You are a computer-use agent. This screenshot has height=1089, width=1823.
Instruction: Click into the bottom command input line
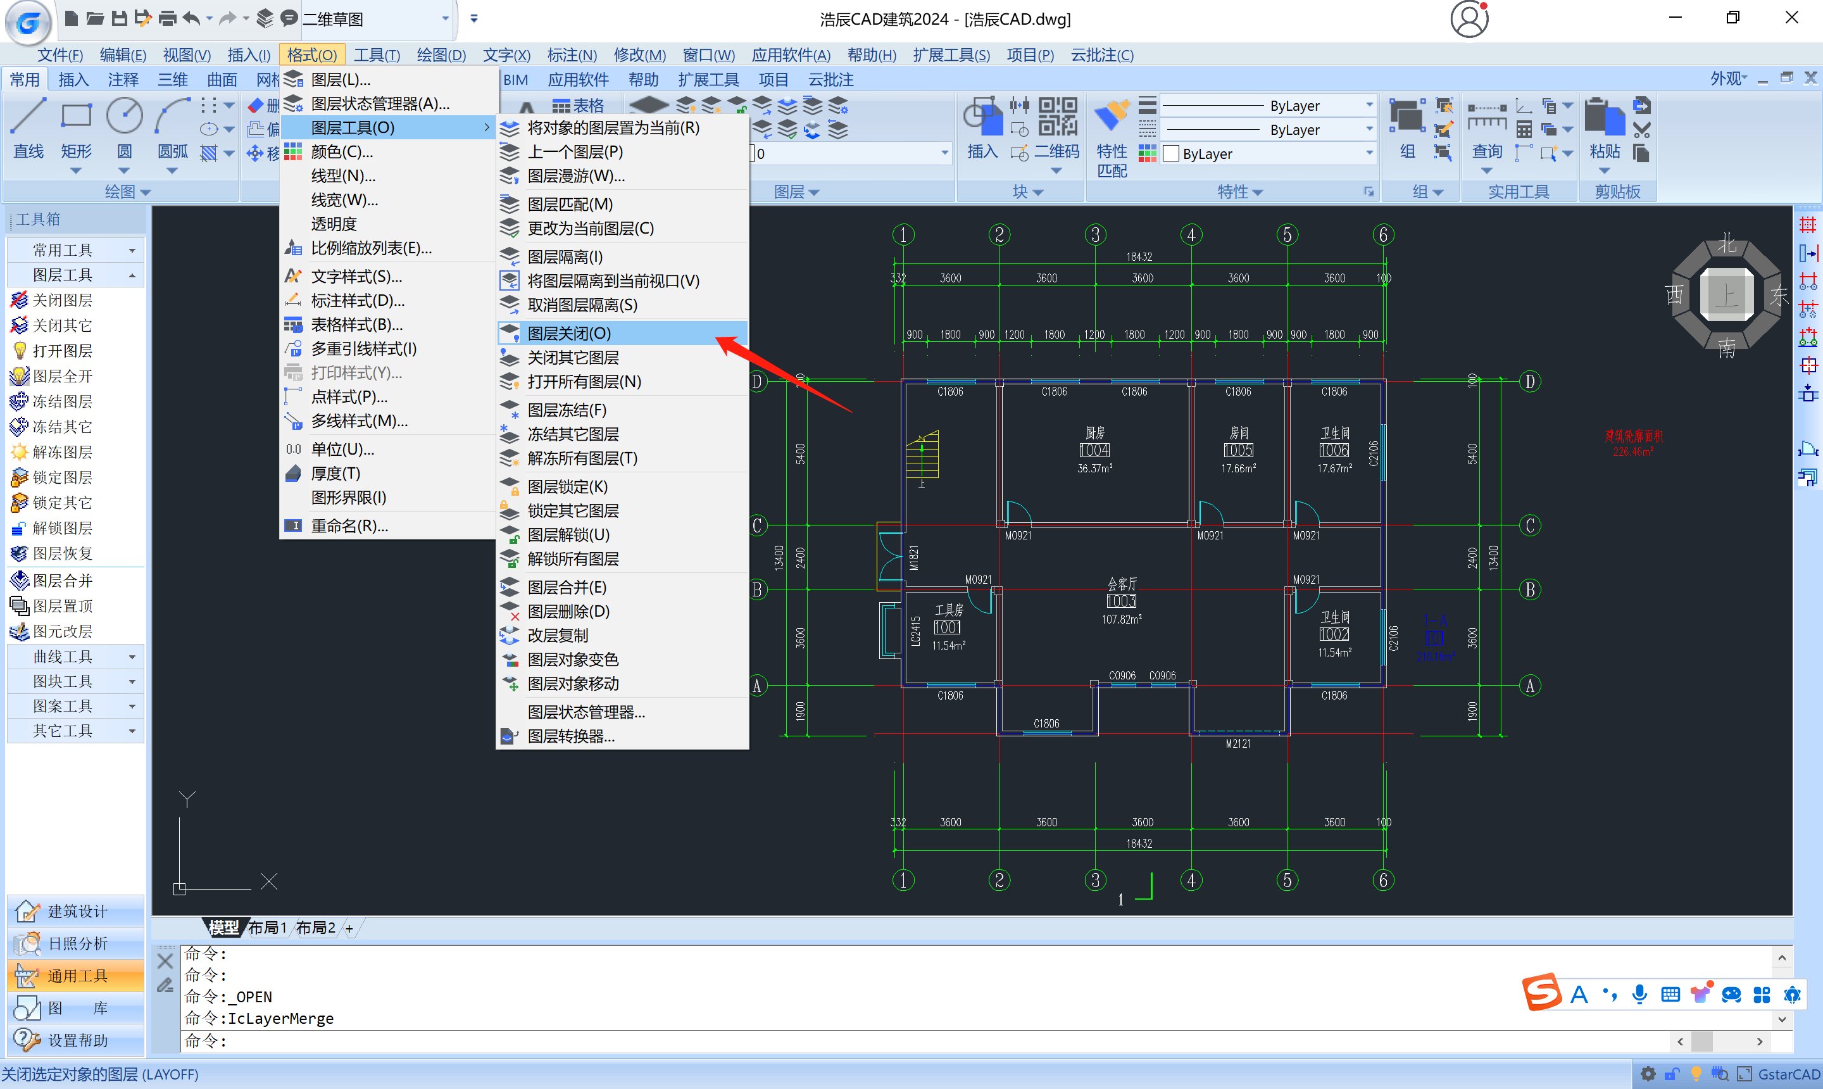click(880, 1041)
